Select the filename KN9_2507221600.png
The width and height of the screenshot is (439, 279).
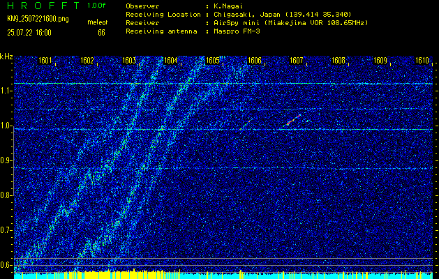[x=38, y=20]
